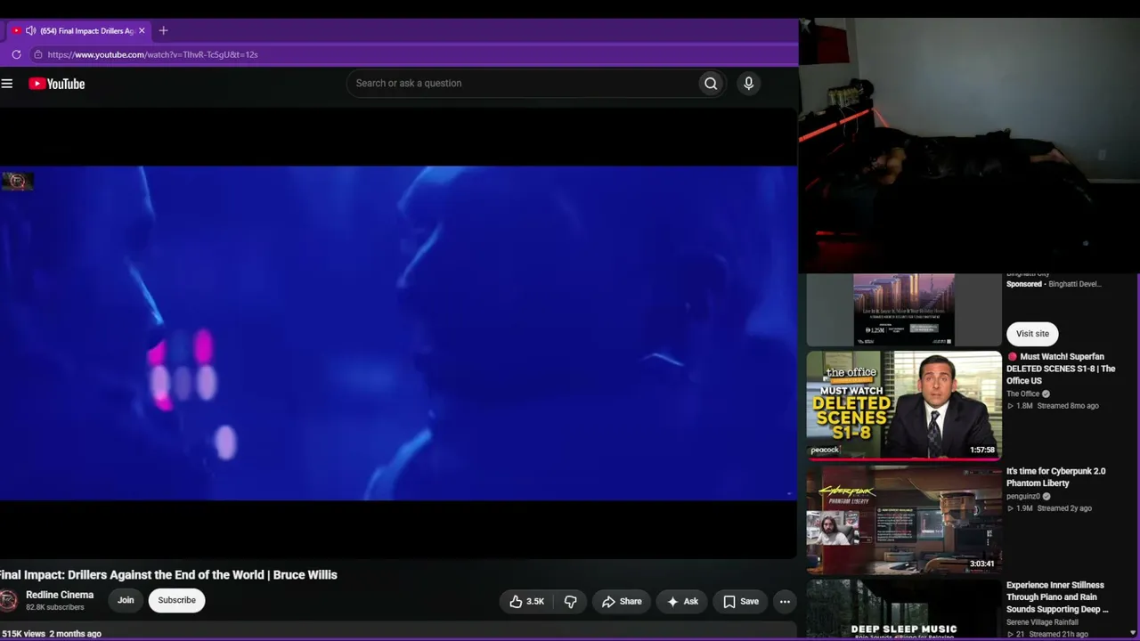Mute the tab using its speaker icon
Viewport: 1140px width, 641px height.
[31, 30]
